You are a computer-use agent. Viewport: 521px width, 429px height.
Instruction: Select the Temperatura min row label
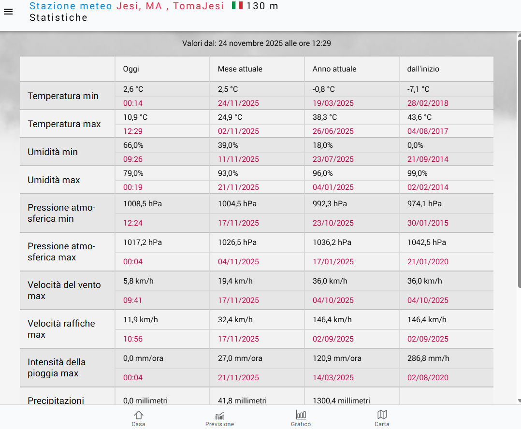(x=63, y=96)
